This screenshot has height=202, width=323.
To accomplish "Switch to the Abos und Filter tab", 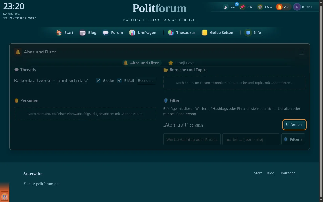I will pyautogui.click(x=142, y=63).
